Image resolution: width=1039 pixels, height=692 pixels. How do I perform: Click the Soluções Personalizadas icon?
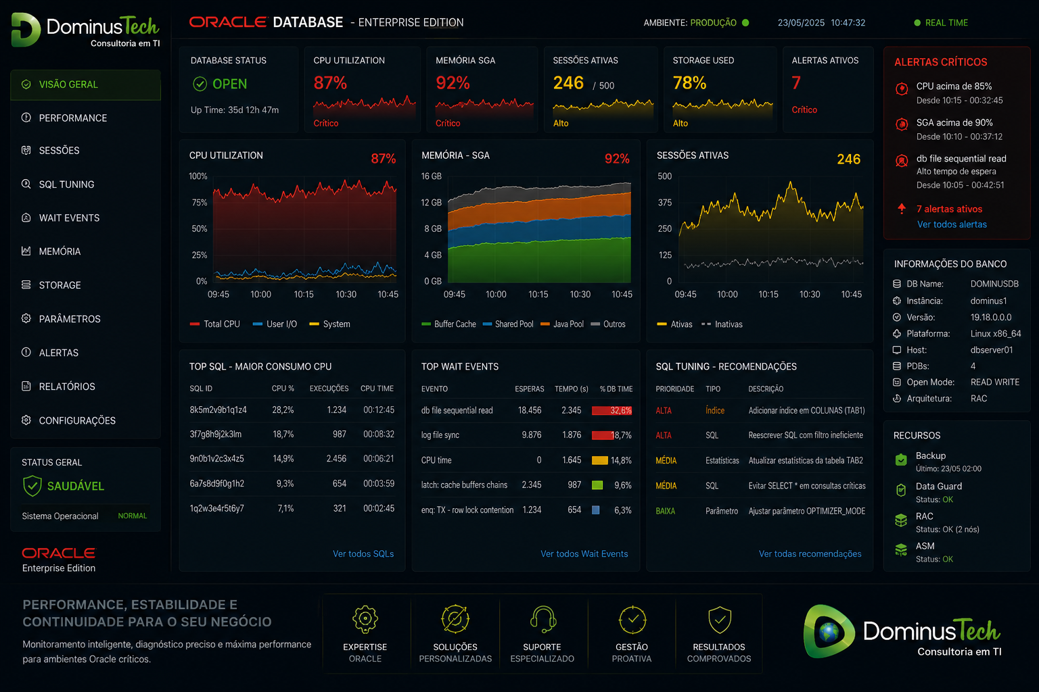click(455, 618)
